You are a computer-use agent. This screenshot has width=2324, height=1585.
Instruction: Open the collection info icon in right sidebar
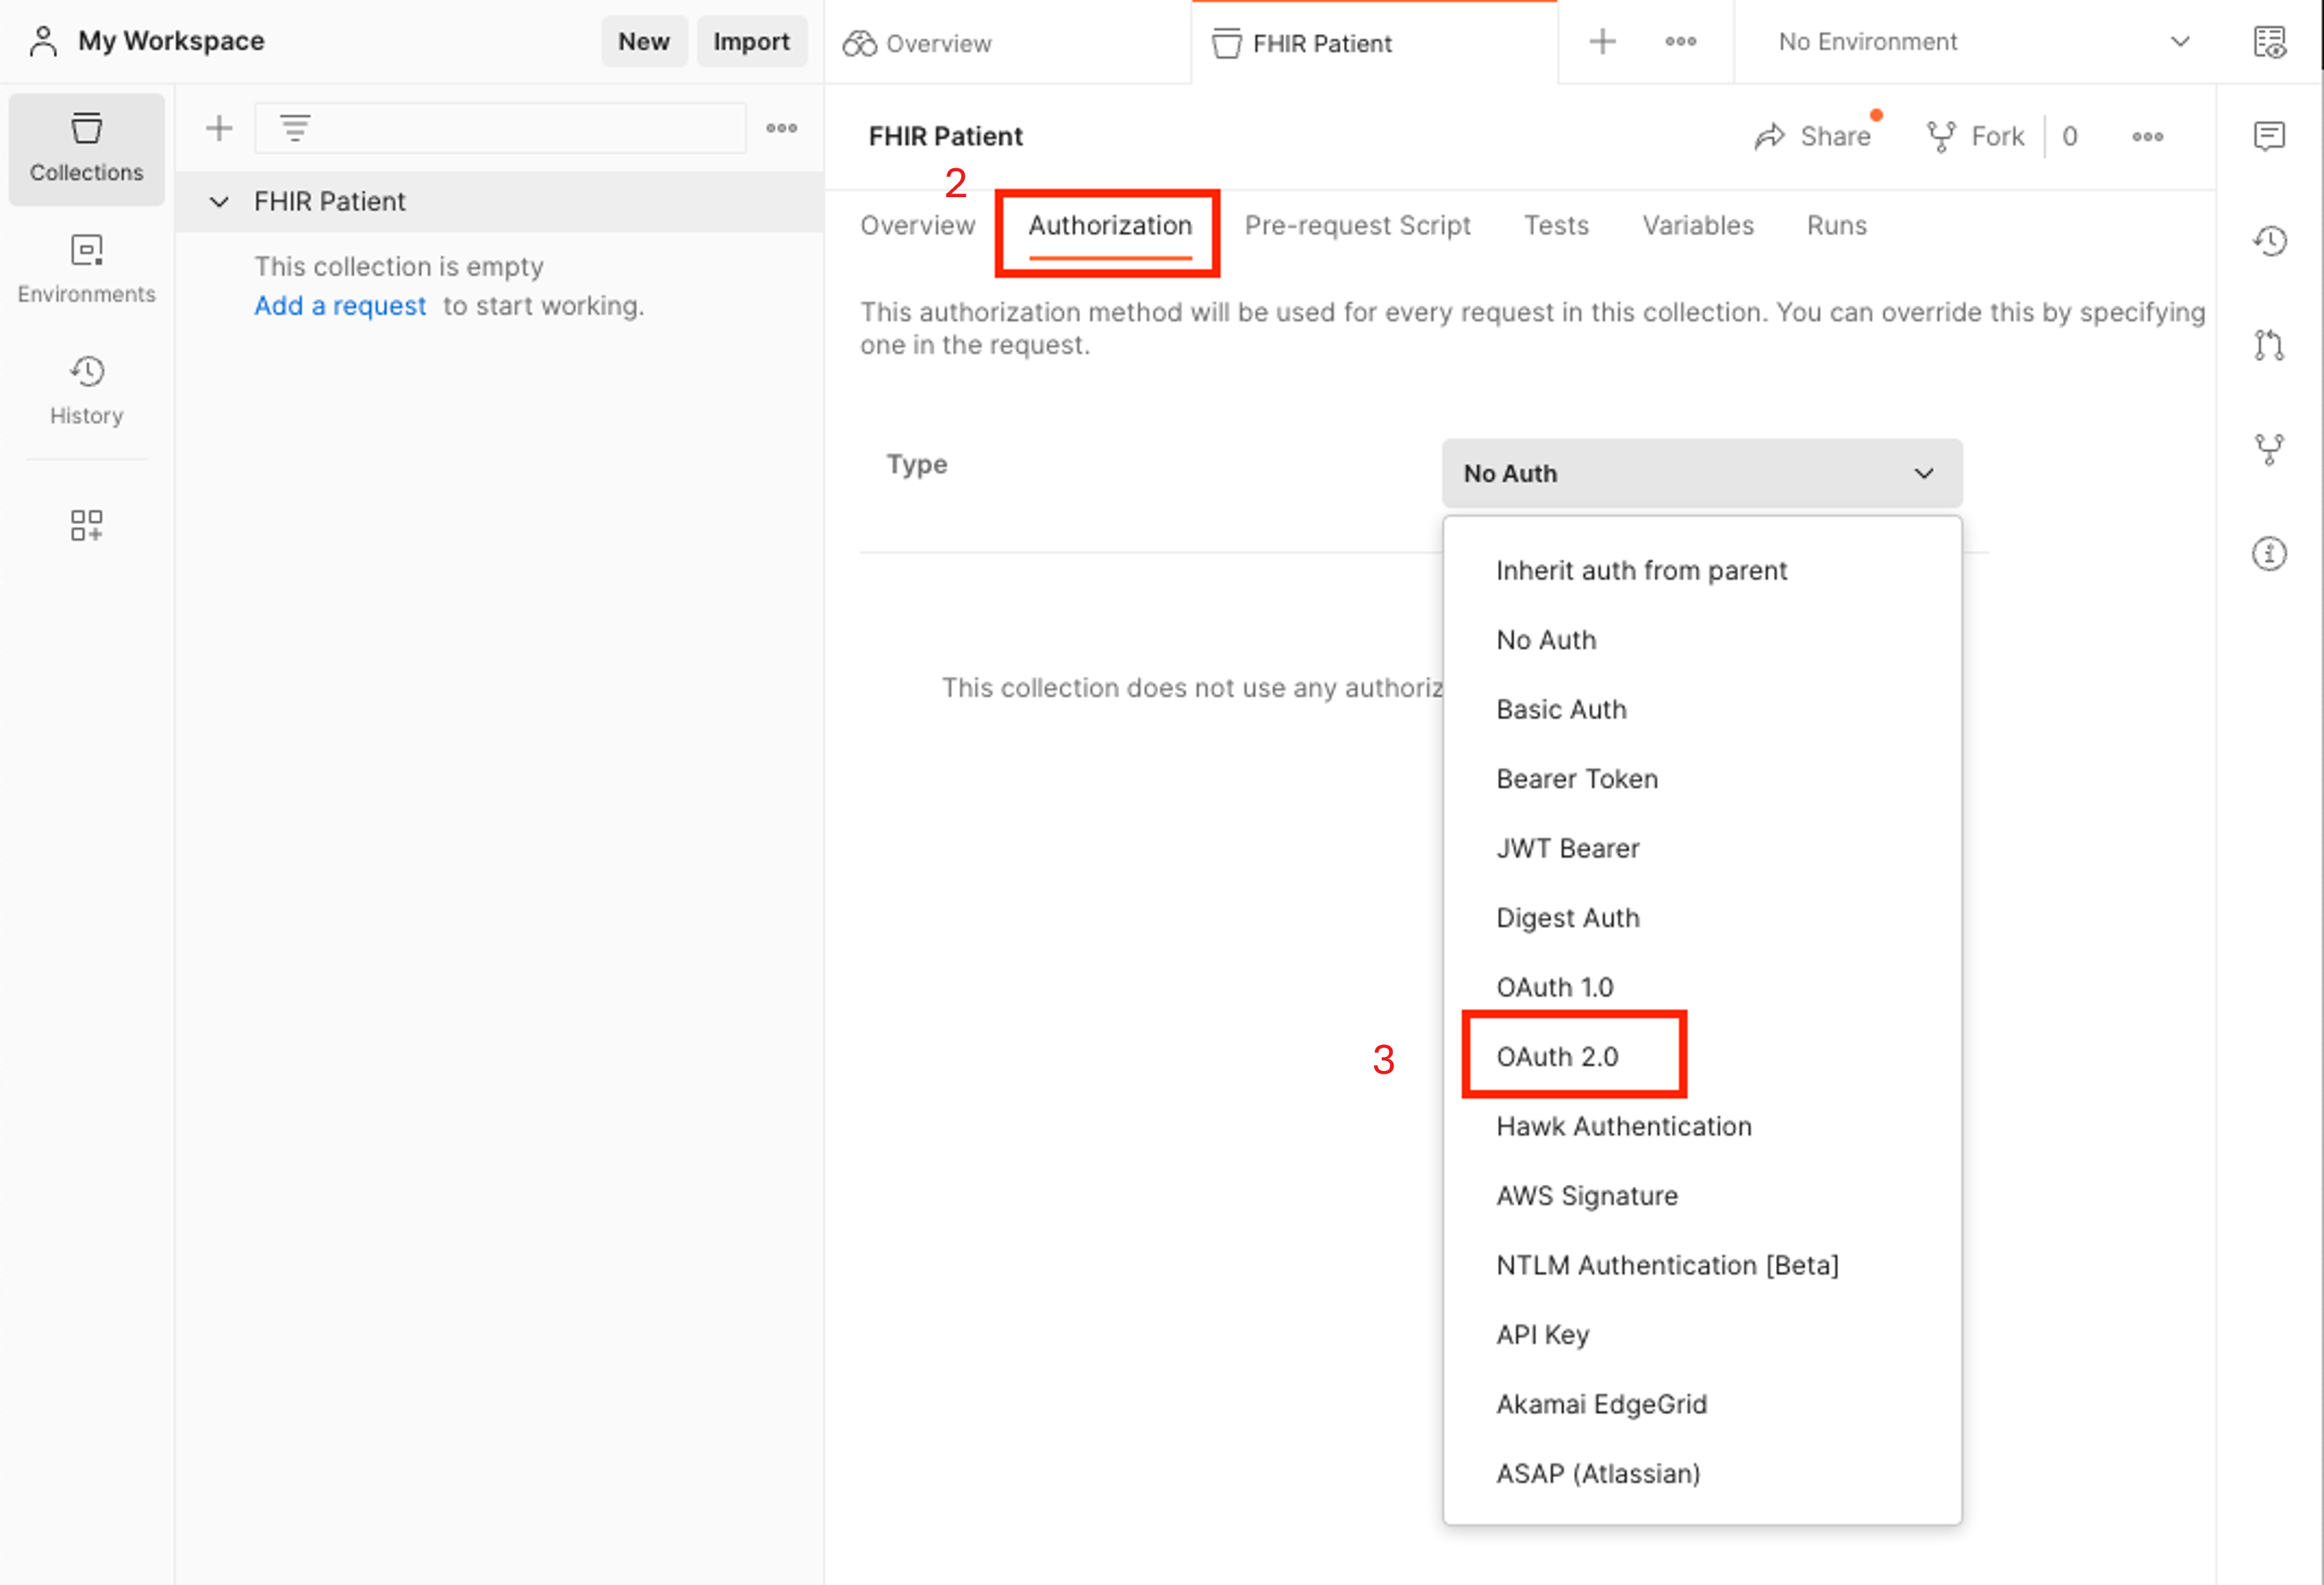[x=2270, y=553]
